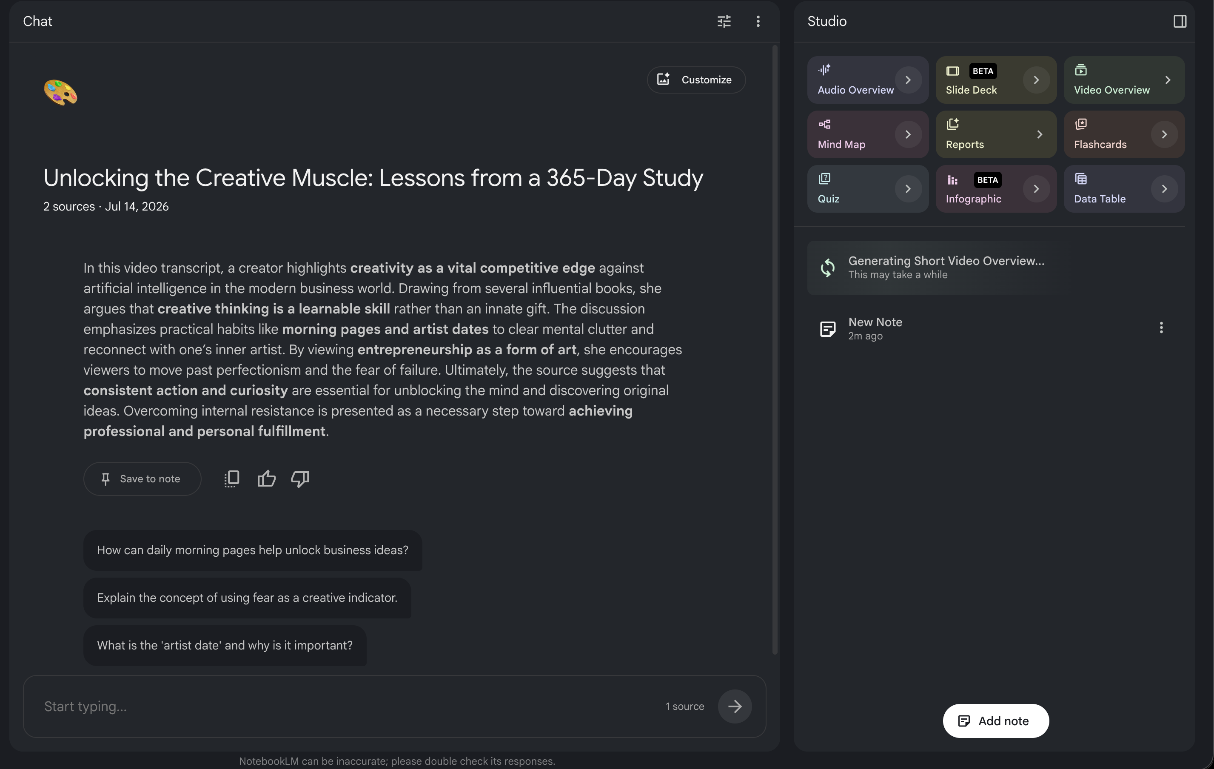Screen dimensions: 1214x769
Task: Click the palette emoji notebook icon
Action: tap(60, 93)
